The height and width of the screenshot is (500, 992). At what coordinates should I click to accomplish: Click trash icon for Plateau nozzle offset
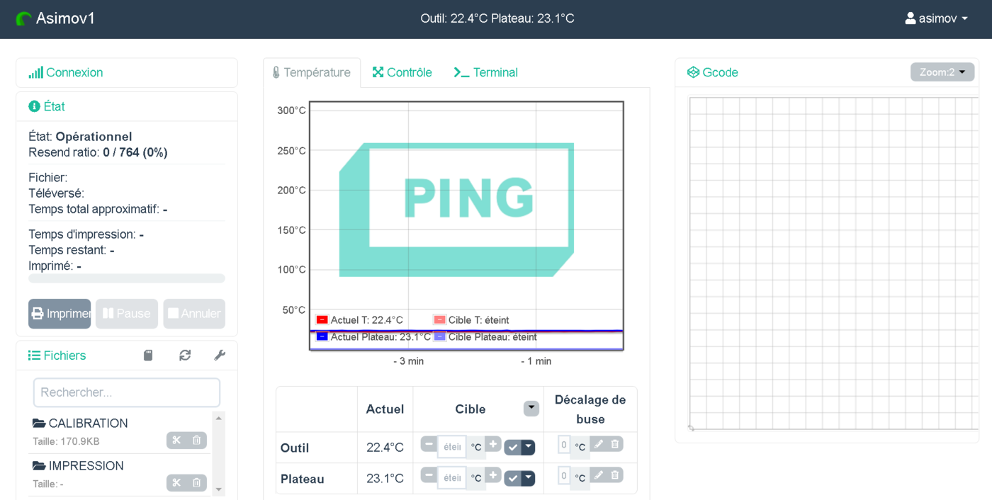click(x=615, y=475)
